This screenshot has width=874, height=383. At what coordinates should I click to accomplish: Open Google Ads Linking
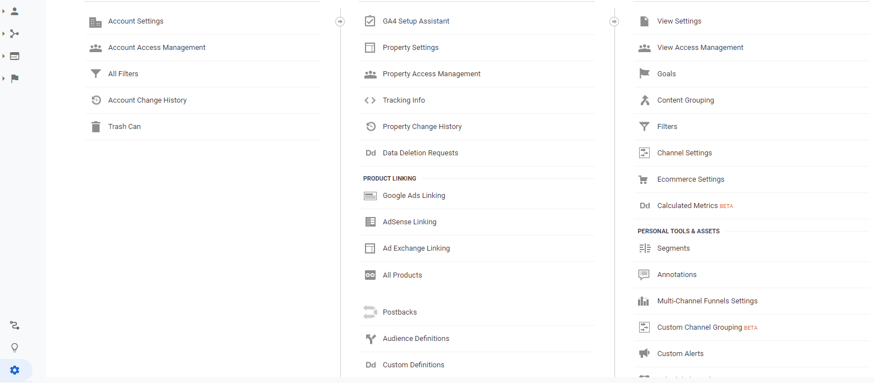click(414, 196)
